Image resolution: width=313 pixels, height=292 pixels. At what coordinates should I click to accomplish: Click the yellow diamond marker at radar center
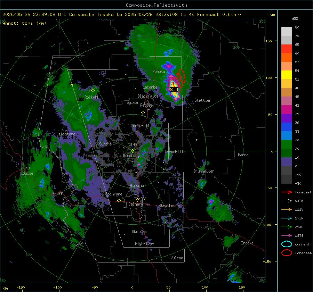tap(133, 151)
